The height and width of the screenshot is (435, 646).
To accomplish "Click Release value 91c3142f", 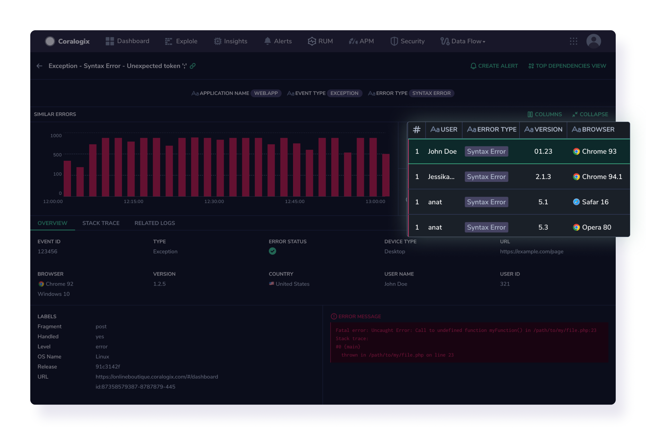I will pyautogui.click(x=108, y=367).
